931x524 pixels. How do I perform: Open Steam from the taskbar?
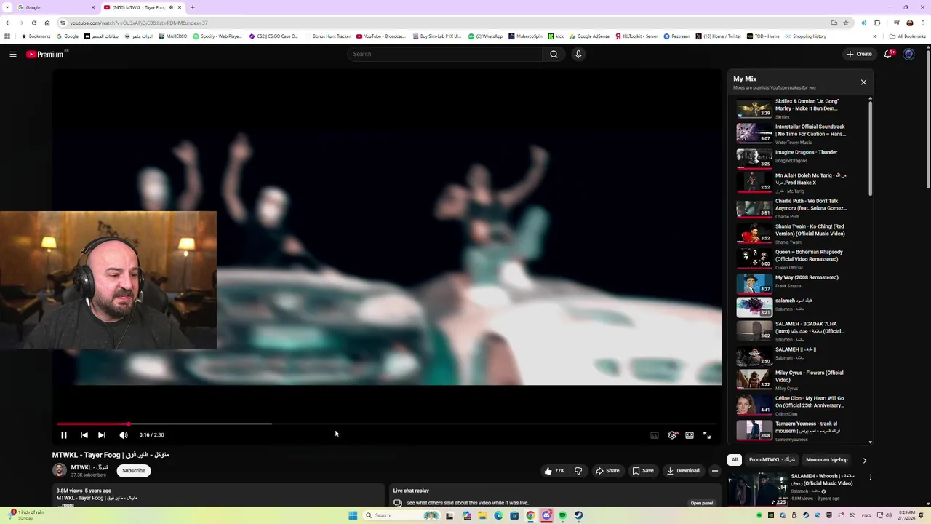(x=578, y=515)
